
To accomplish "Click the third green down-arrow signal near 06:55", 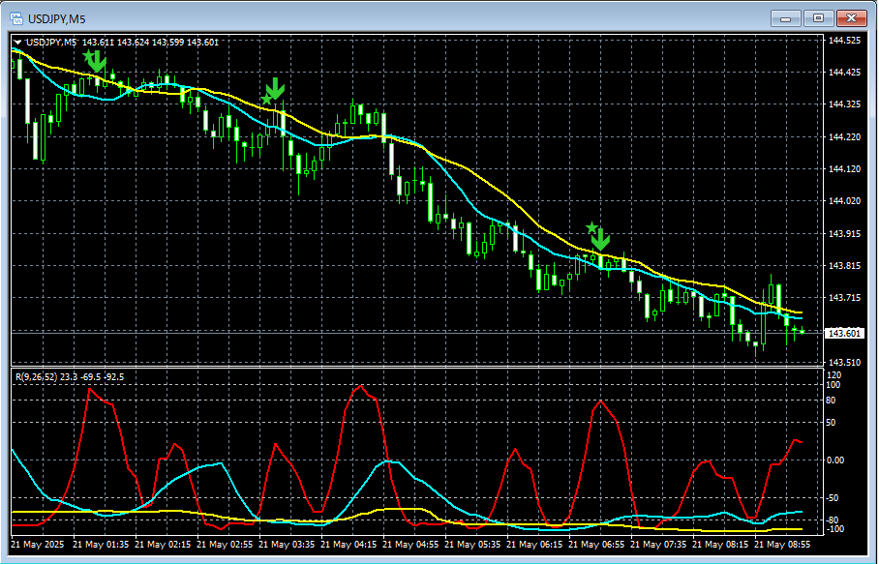I will click(601, 238).
